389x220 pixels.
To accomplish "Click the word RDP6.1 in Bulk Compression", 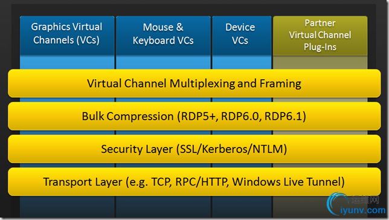I will [283, 116].
